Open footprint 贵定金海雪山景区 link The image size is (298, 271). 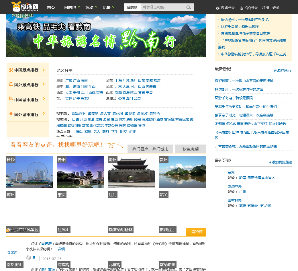261,178
